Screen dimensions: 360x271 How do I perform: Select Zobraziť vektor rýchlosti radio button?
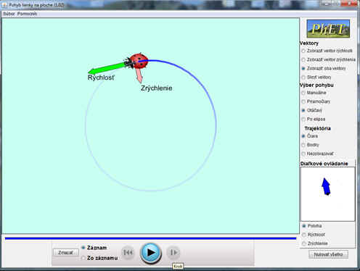coord(303,51)
